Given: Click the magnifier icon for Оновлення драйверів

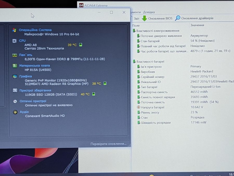Looking at the screenshot, I should (178, 18).
